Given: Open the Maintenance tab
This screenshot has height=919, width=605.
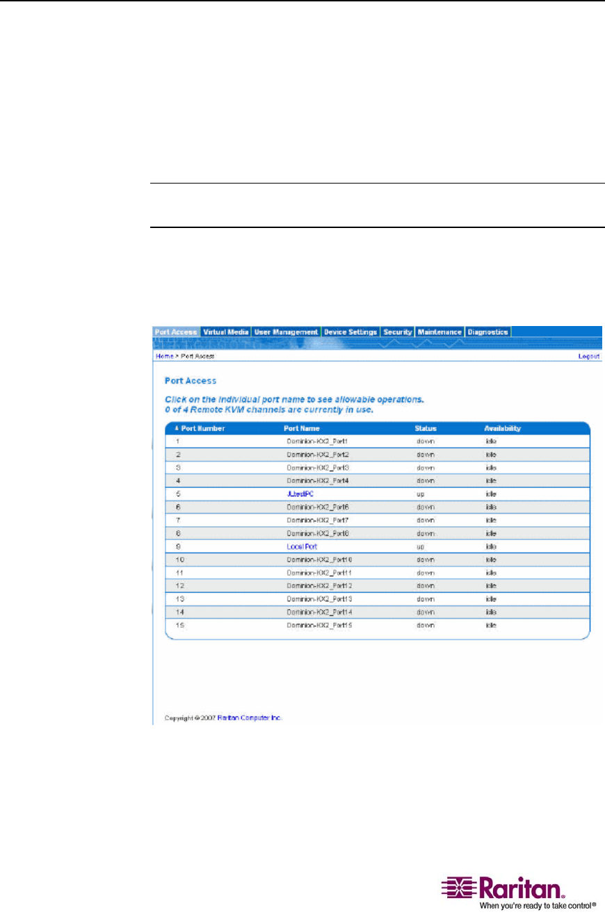Looking at the screenshot, I should [439, 332].
